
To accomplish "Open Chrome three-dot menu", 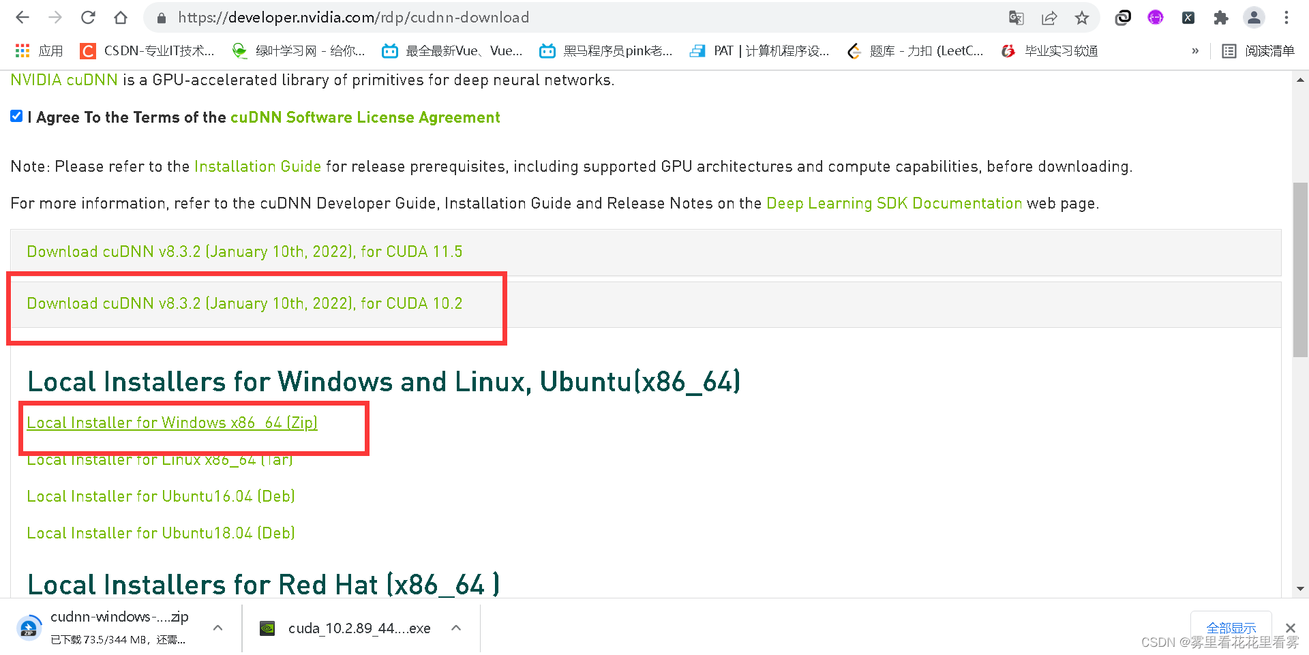I will point(1287,18).
